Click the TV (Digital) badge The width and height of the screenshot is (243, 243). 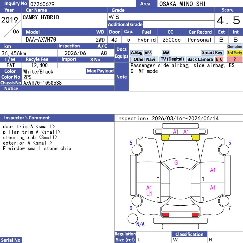[x=172, y=59]
